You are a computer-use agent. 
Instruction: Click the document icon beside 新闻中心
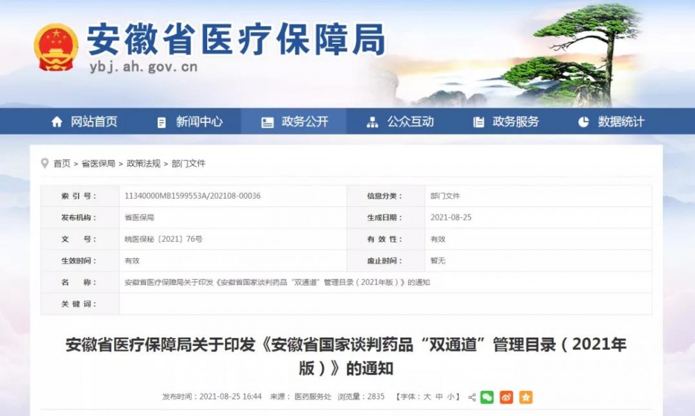pyautogui.click(x=161, y=122)
